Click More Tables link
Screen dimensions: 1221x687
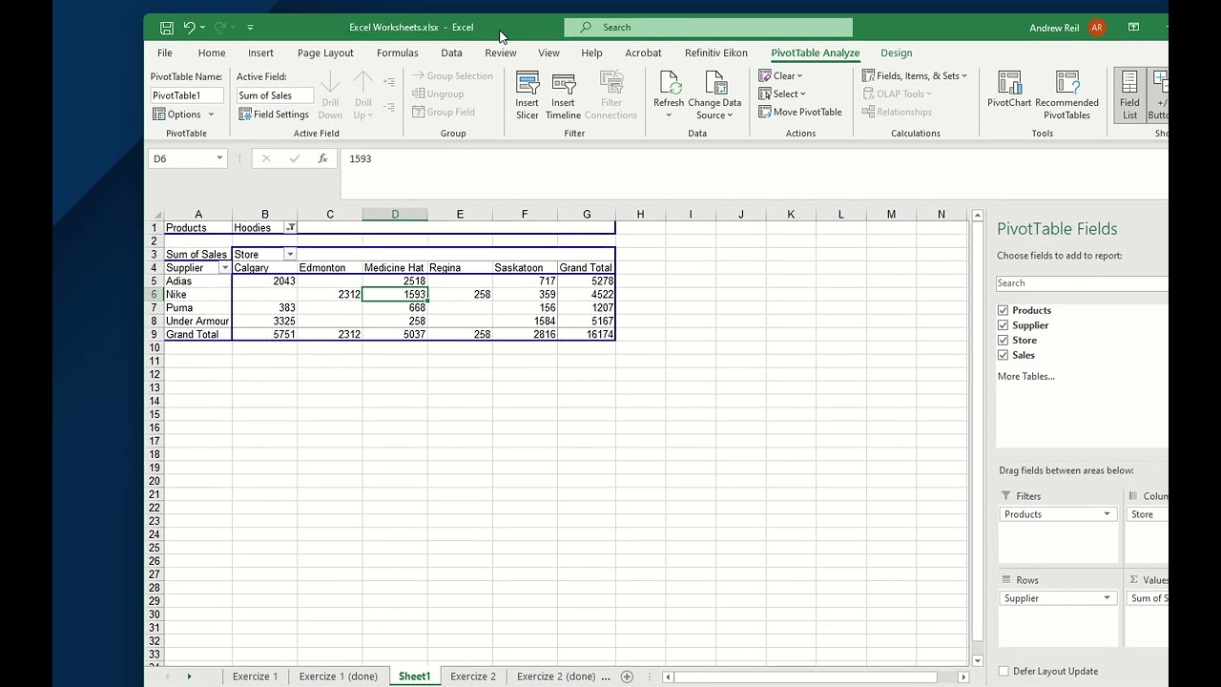click(1025, 376)
